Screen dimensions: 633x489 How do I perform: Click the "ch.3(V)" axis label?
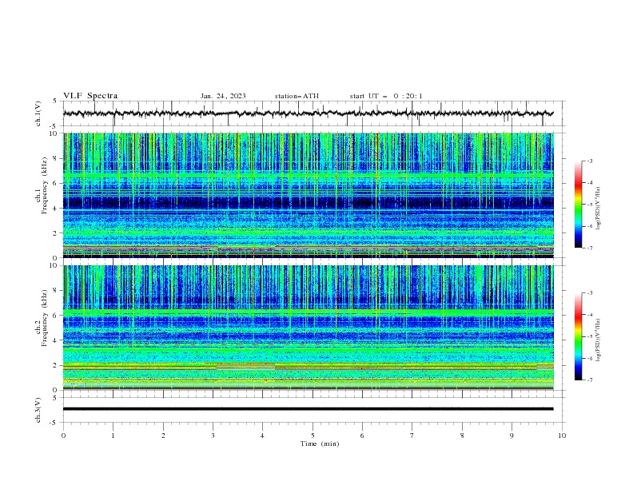(38, 410)
